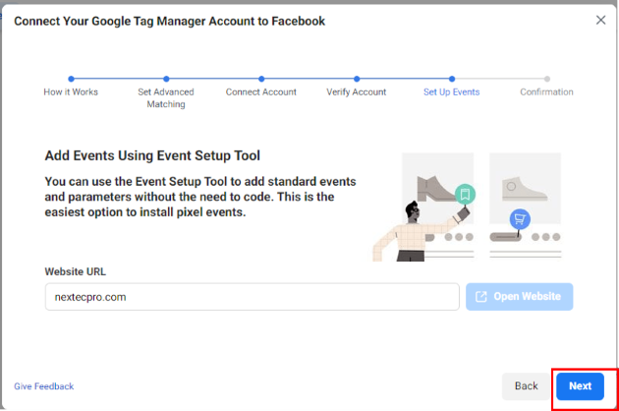Focus the Website URL input field
The image size is (619, 411).
click(252, 297)
